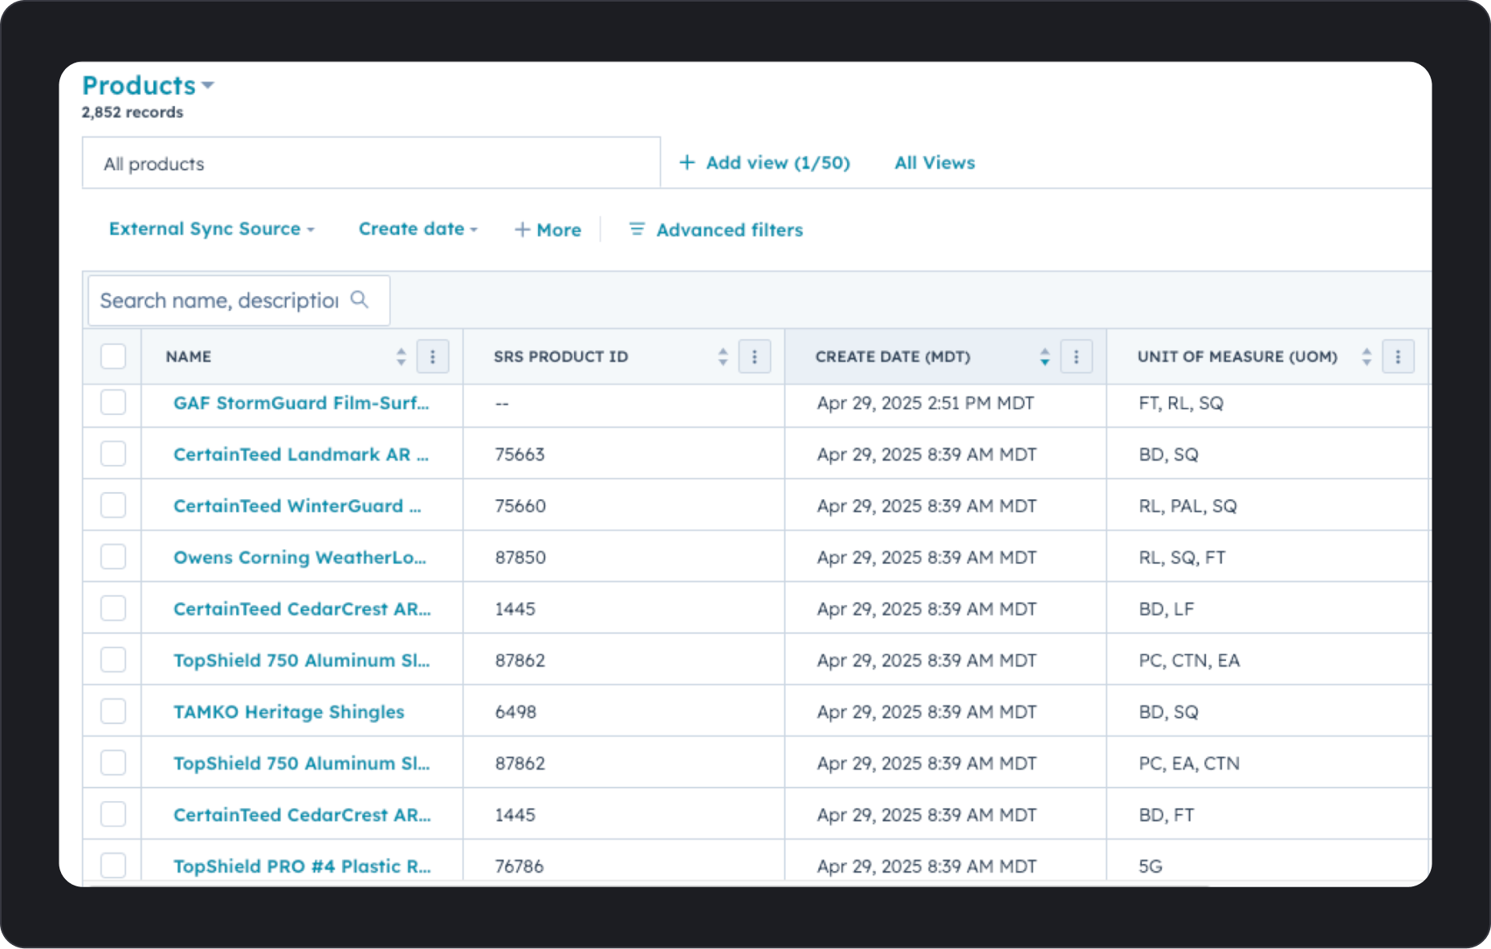
Task: Open the Name column options menu
Action: point(433,356)
